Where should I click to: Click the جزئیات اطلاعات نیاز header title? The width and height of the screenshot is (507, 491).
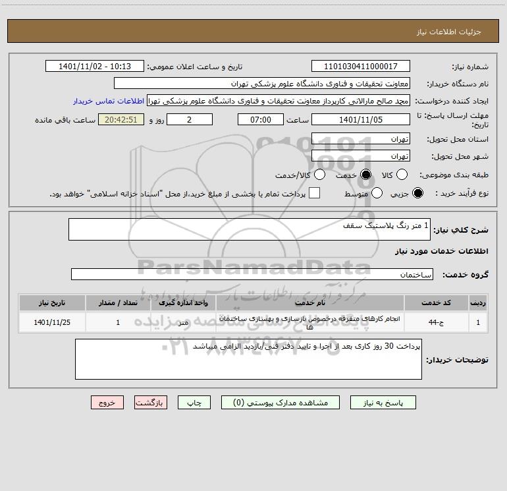tap(449, 32)
